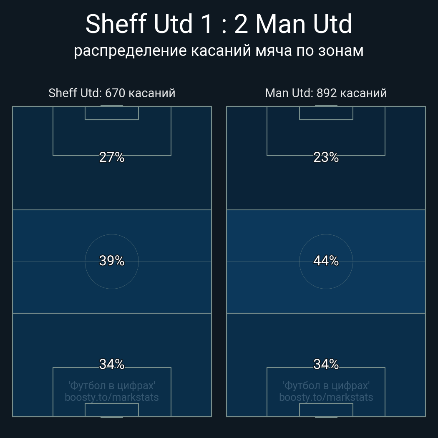This screenshot has width=438, height=438.
Task: Click the bottom six-yard box on Man Utd pitch
Action: (326, 410)
